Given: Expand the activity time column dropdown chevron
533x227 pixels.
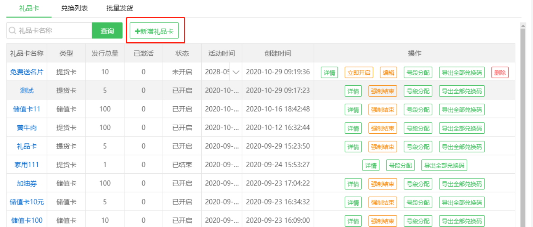Looking at the screenshot, I should click(x=236, y=72).
